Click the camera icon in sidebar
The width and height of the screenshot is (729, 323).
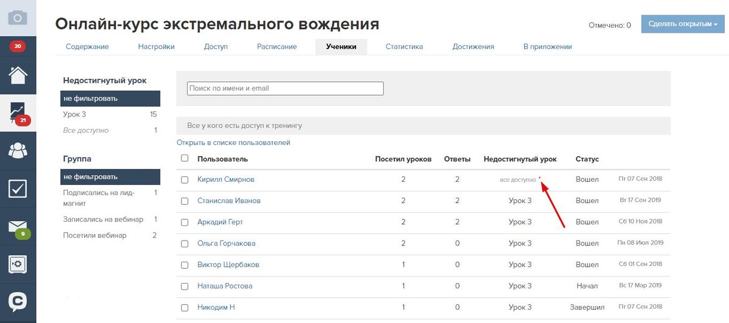(x=18, y=18)
